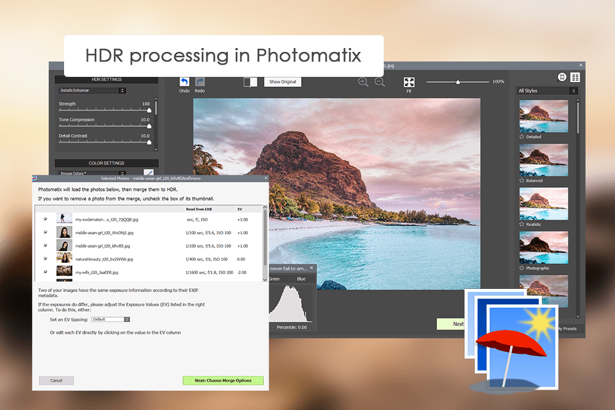Select the Blue histogram tab
This screenshot has height=410, width=615.
(x=301, y=279)
